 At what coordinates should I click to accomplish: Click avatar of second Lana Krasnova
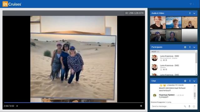coord(155,67)
